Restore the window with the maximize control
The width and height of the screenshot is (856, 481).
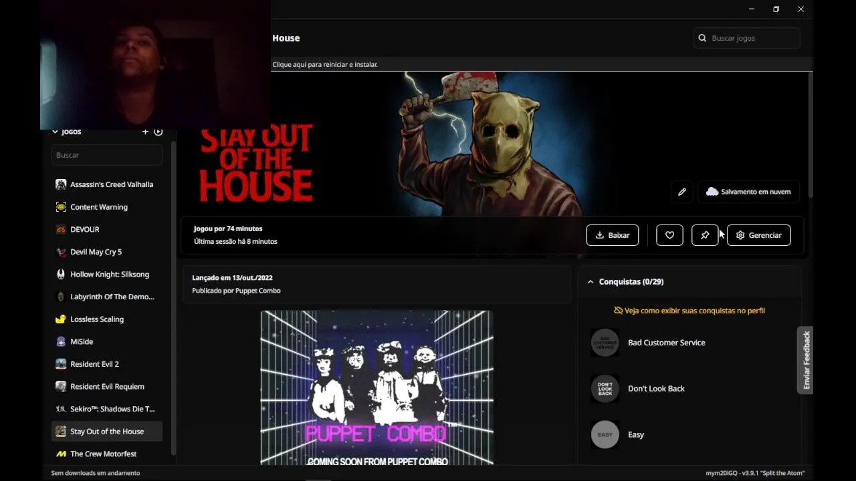tap(776, 9)
